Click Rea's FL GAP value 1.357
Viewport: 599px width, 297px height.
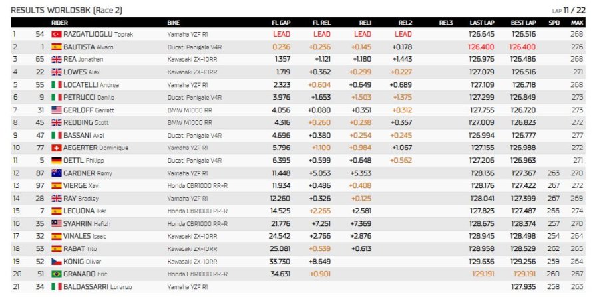[x=282, y=60]
